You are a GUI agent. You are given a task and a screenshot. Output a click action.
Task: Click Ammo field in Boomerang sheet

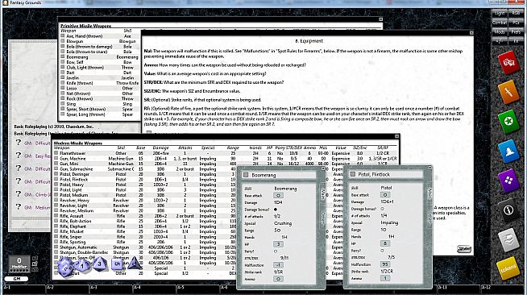[x=278, y=279]
